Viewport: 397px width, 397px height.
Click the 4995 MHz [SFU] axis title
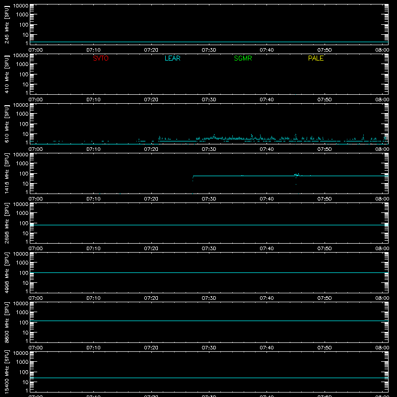(x=6, y=272)
